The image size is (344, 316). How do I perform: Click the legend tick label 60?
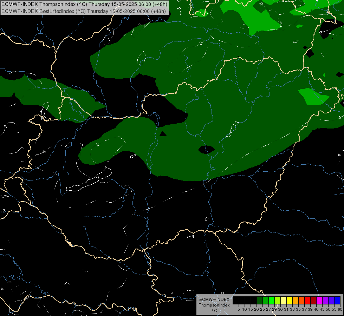(340, 309)
